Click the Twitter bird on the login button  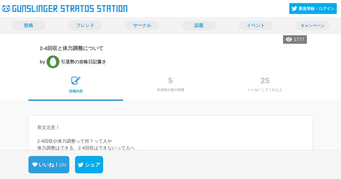point(294,9)
